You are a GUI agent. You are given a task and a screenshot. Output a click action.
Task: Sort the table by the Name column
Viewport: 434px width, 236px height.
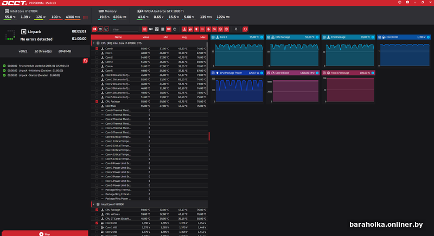[x=118, y=37]
